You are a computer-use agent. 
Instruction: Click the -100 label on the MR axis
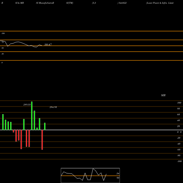tap(179, 161)
